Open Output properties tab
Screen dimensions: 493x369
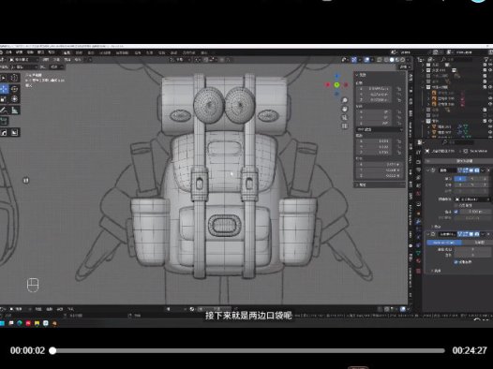(x=418, y=170)
